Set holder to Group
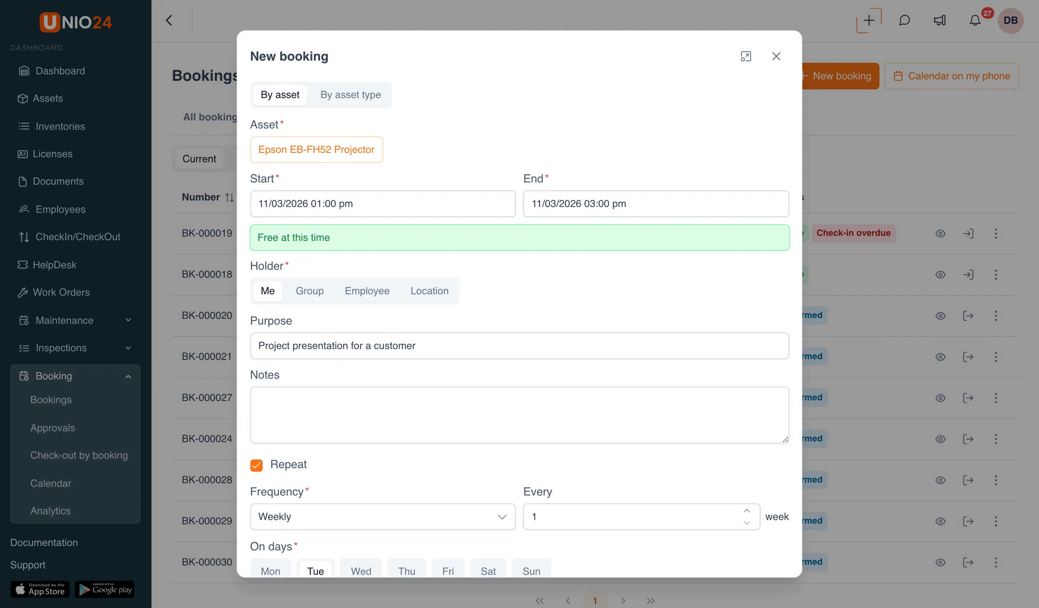 click(x=310, y=291)
